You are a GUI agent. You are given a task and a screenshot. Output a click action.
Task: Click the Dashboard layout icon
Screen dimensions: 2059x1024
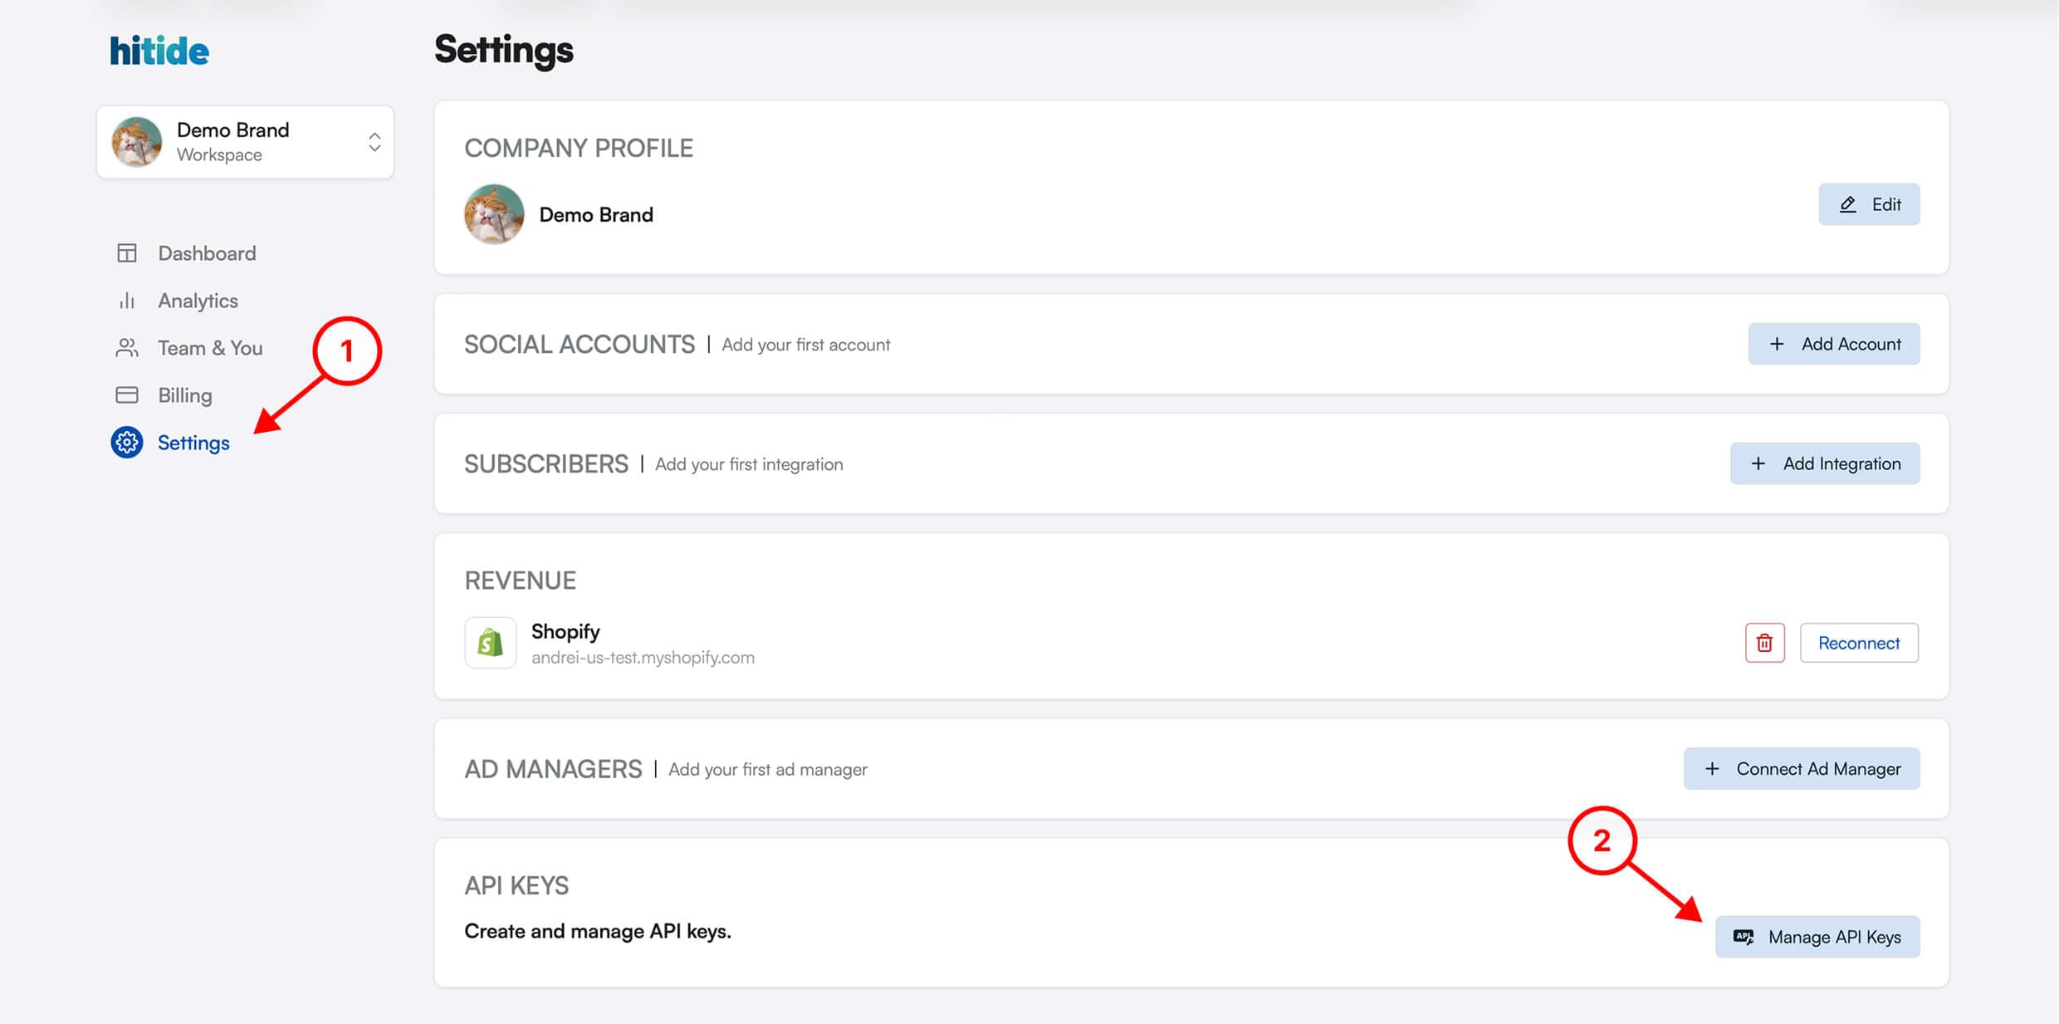[x=127, y=253]
